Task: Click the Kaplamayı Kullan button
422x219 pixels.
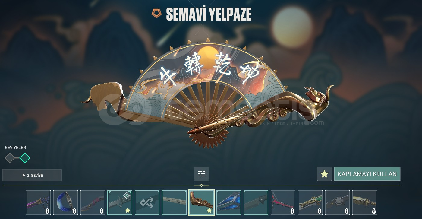Action: [367, 174]
